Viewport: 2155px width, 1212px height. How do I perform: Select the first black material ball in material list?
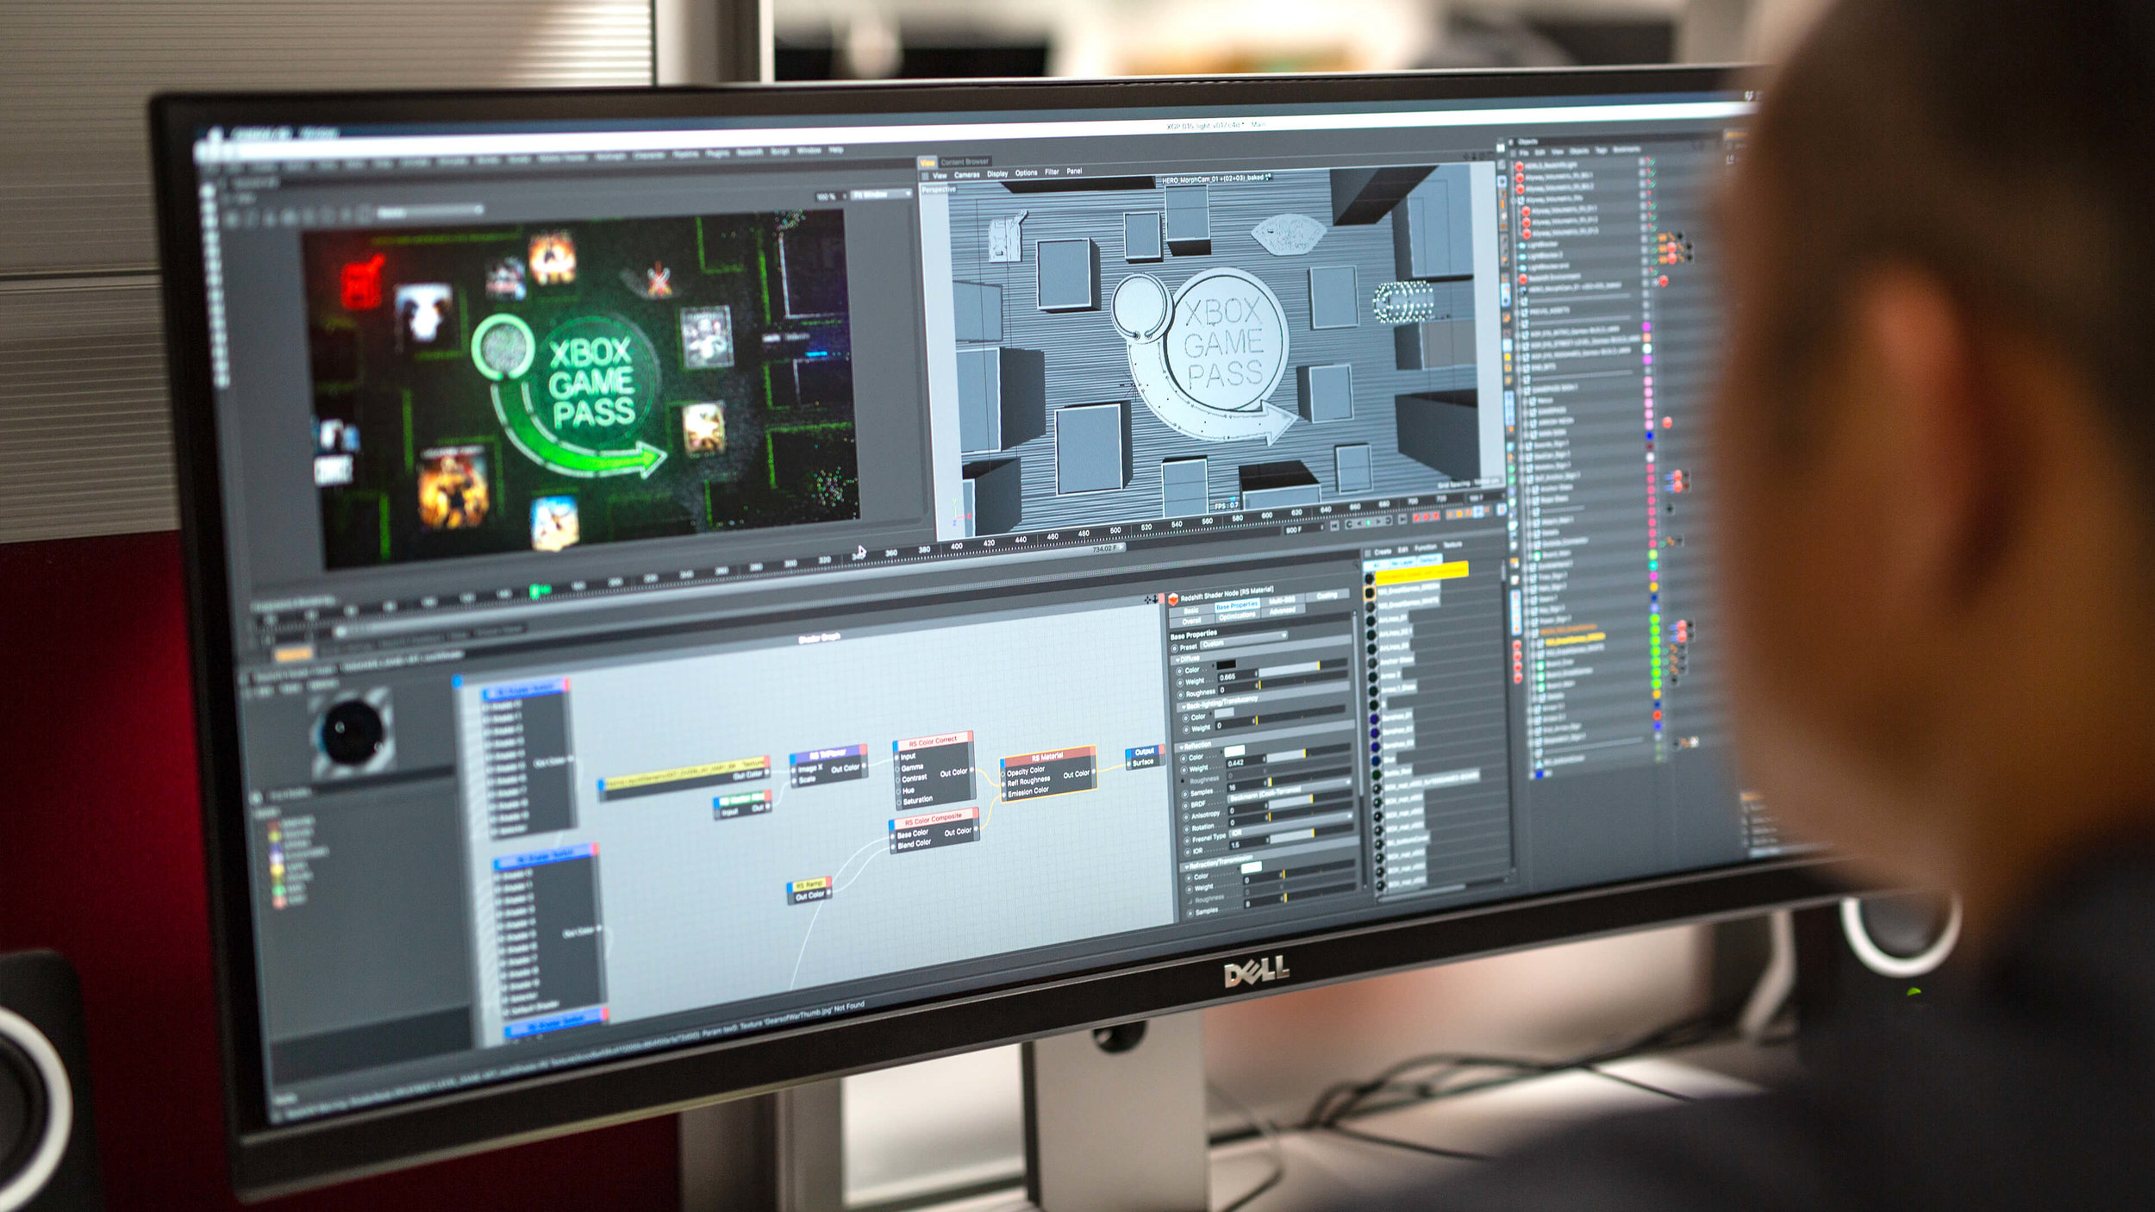click(x=1369, y=580)
